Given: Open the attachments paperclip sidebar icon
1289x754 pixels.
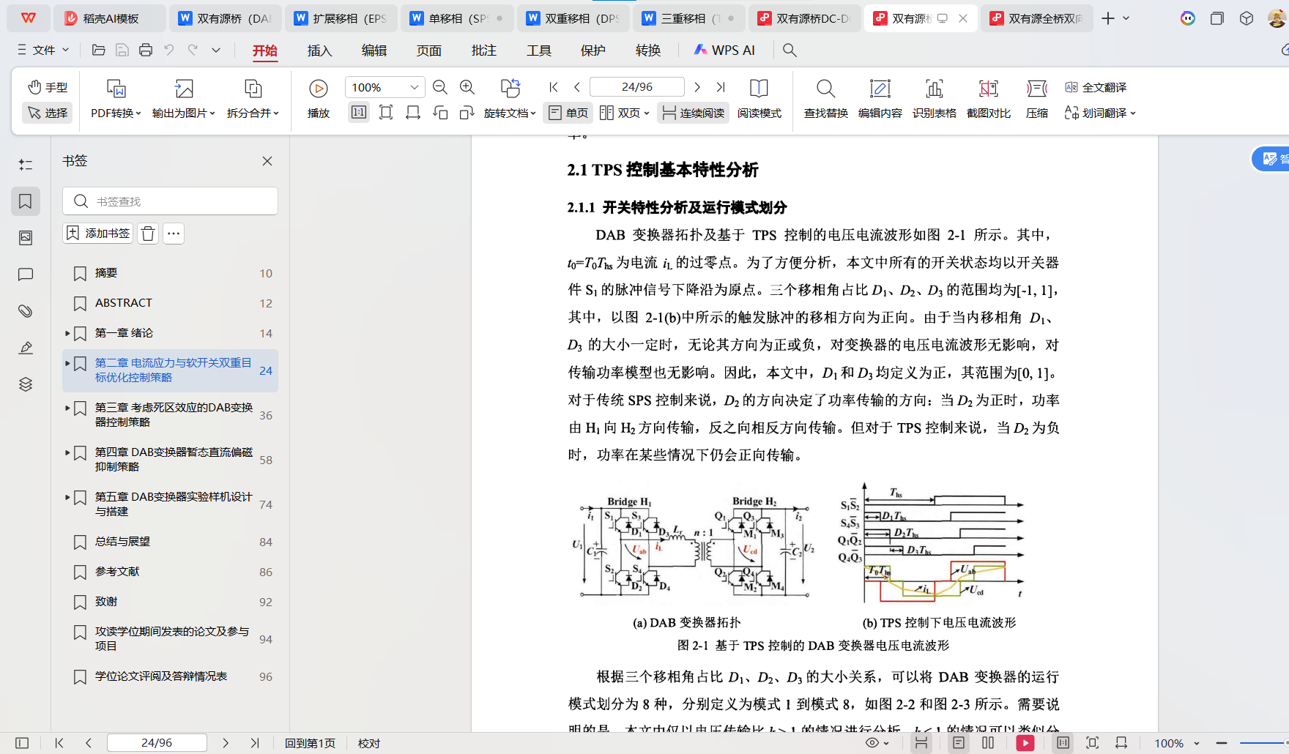Looking at the screenshot, I should point(26,311).
